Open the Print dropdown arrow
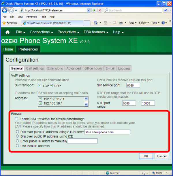Image resolution: width=173 pixels, height=176 pixels. 125,23
